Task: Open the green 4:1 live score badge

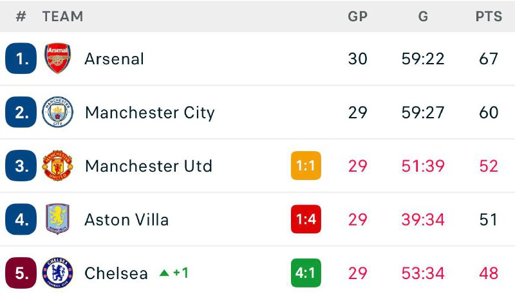Action: pyautogui.click(x=306, y=273)
